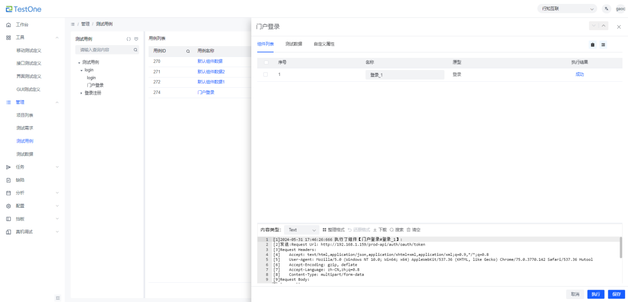Click the 下载 download icon in the log toolbar
This screenshot has height=302, width=628.
[375, 230]
